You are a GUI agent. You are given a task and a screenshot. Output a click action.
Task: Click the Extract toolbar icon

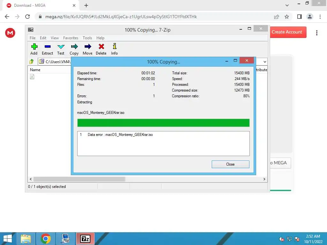48,49
